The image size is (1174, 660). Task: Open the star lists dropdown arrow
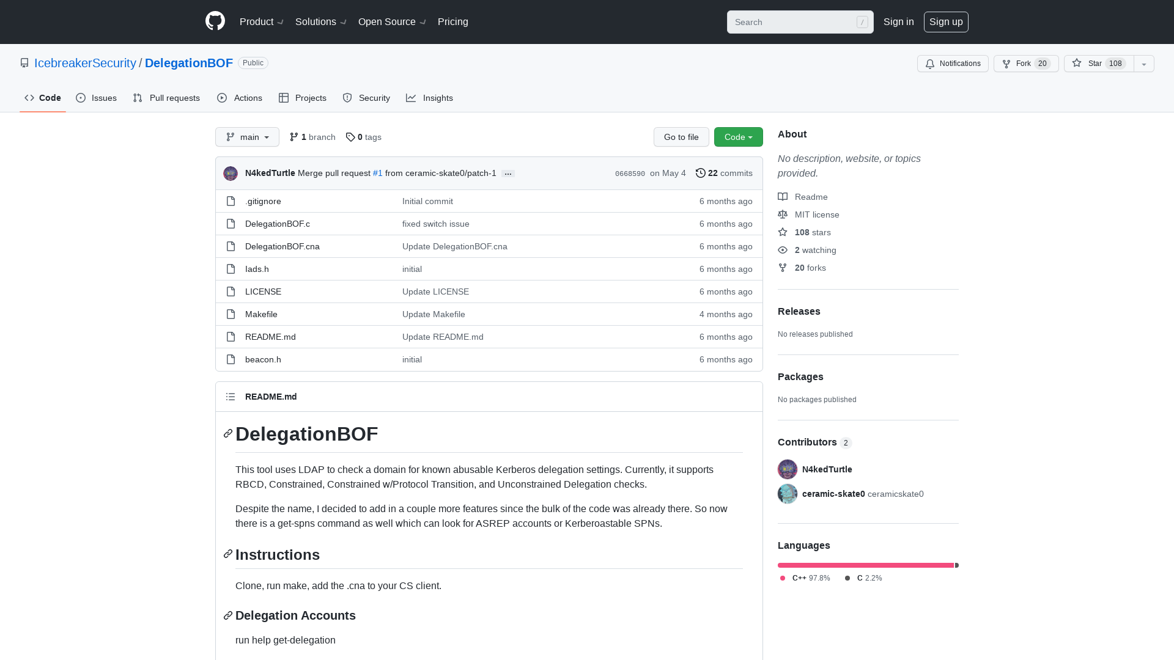pos(1144,64)
